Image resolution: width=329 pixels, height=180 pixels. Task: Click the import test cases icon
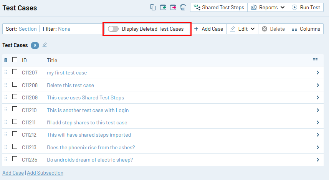[163, 7]
